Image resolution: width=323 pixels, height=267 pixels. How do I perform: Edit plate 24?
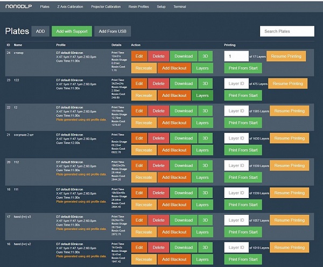pyautogui.click(x=139, y=56)
